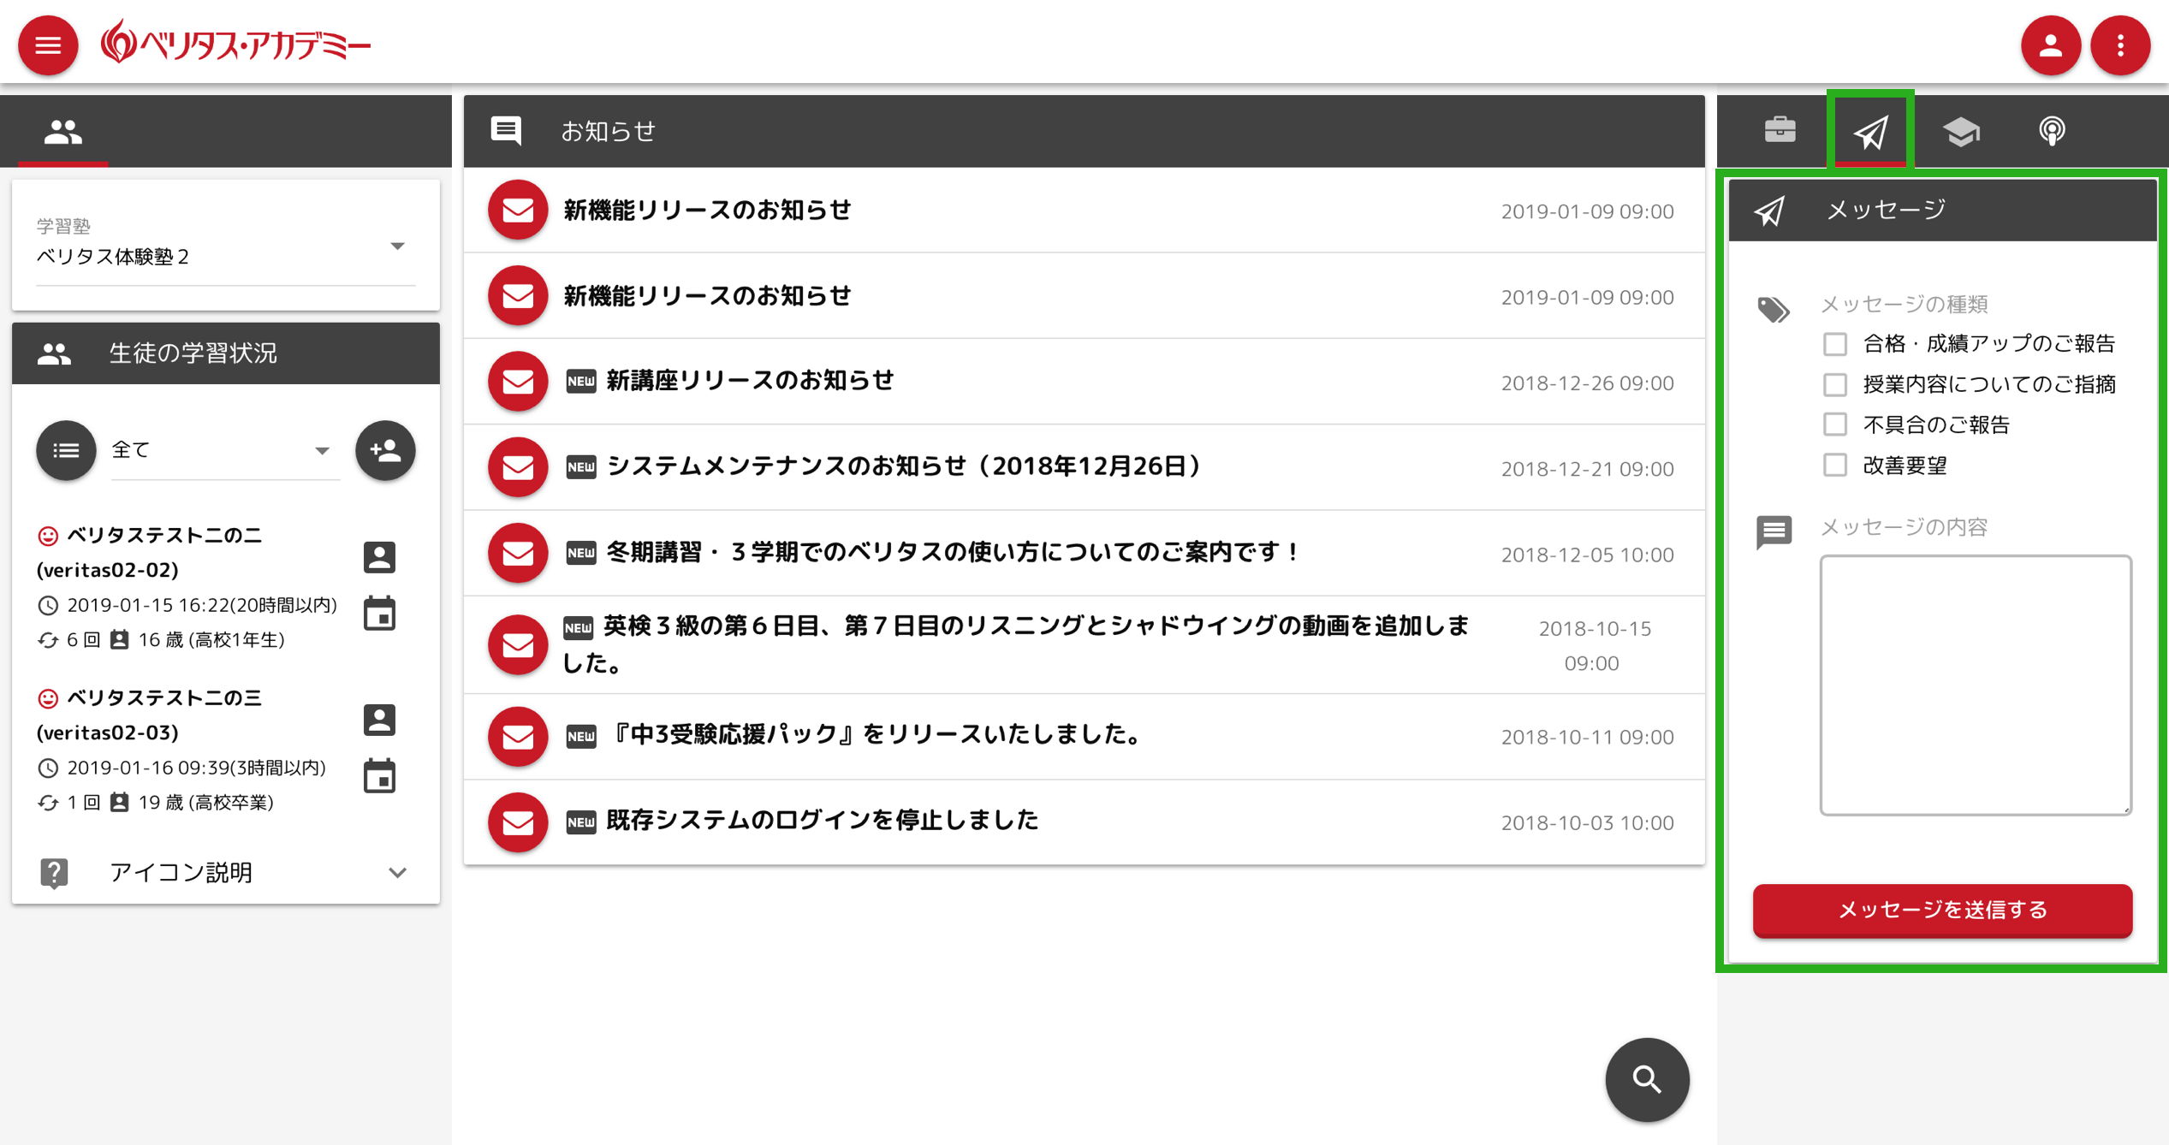Screen dimensions: 2169x1145
Task: Click paper plane icon in メッセージ header
Action: click(1769, 211)
